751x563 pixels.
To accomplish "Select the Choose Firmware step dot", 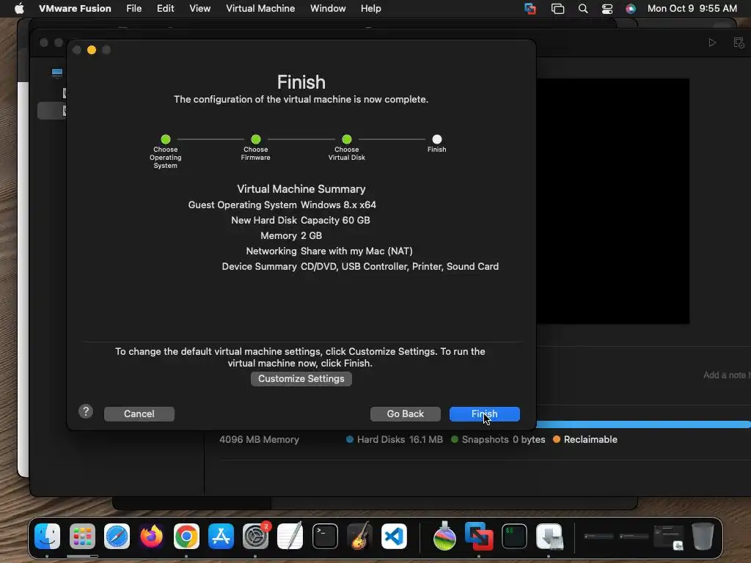I will pos(256,139).
